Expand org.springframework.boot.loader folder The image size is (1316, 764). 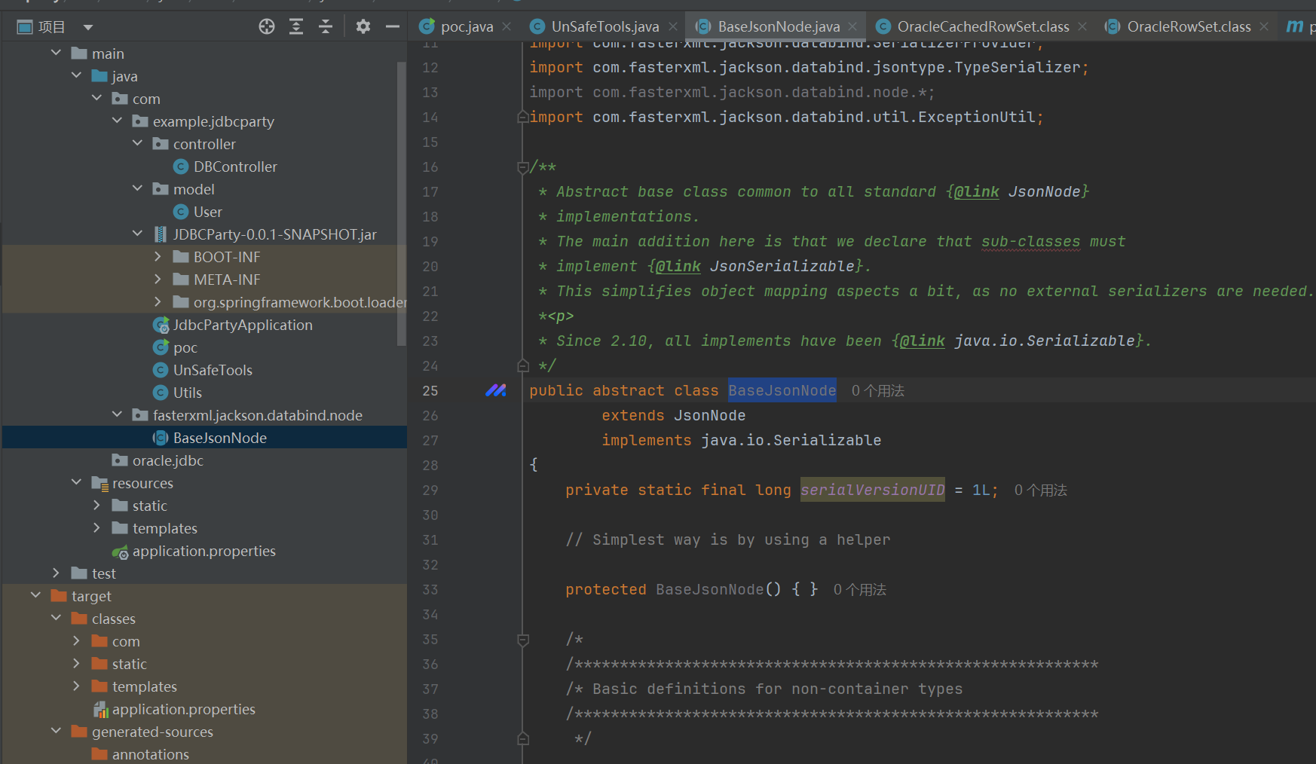click(158, 301)
